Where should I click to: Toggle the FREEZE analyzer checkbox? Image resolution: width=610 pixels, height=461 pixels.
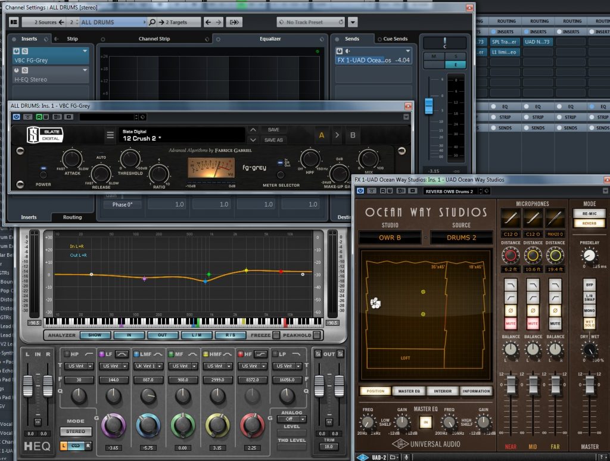click(276, 335)
